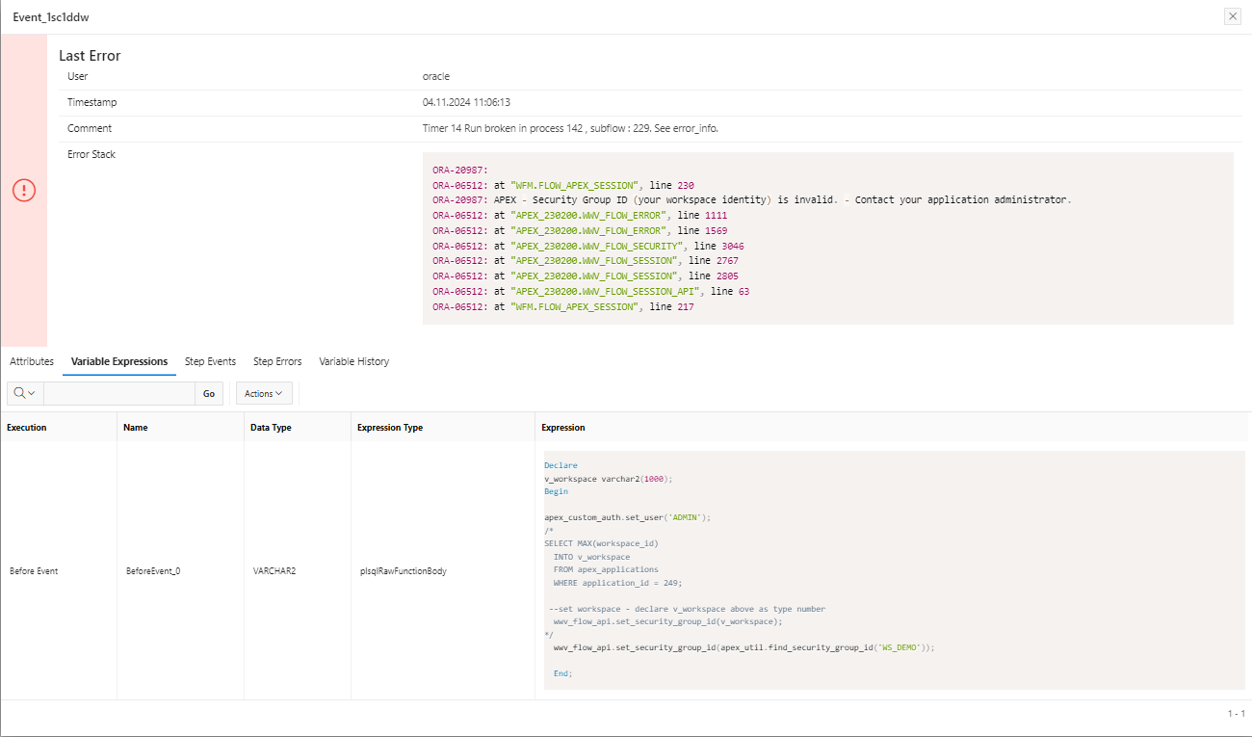
Task: Focus the report search text field
Action: [119, 393]
